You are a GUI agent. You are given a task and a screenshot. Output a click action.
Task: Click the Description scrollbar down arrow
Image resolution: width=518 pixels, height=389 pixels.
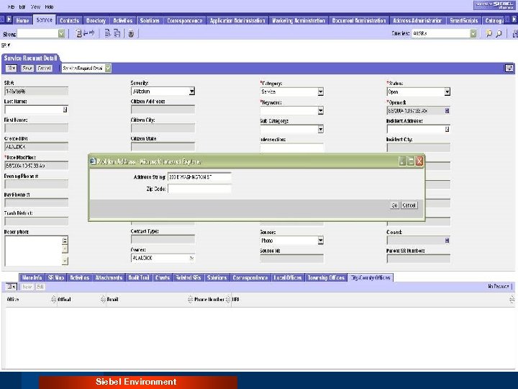65,261
